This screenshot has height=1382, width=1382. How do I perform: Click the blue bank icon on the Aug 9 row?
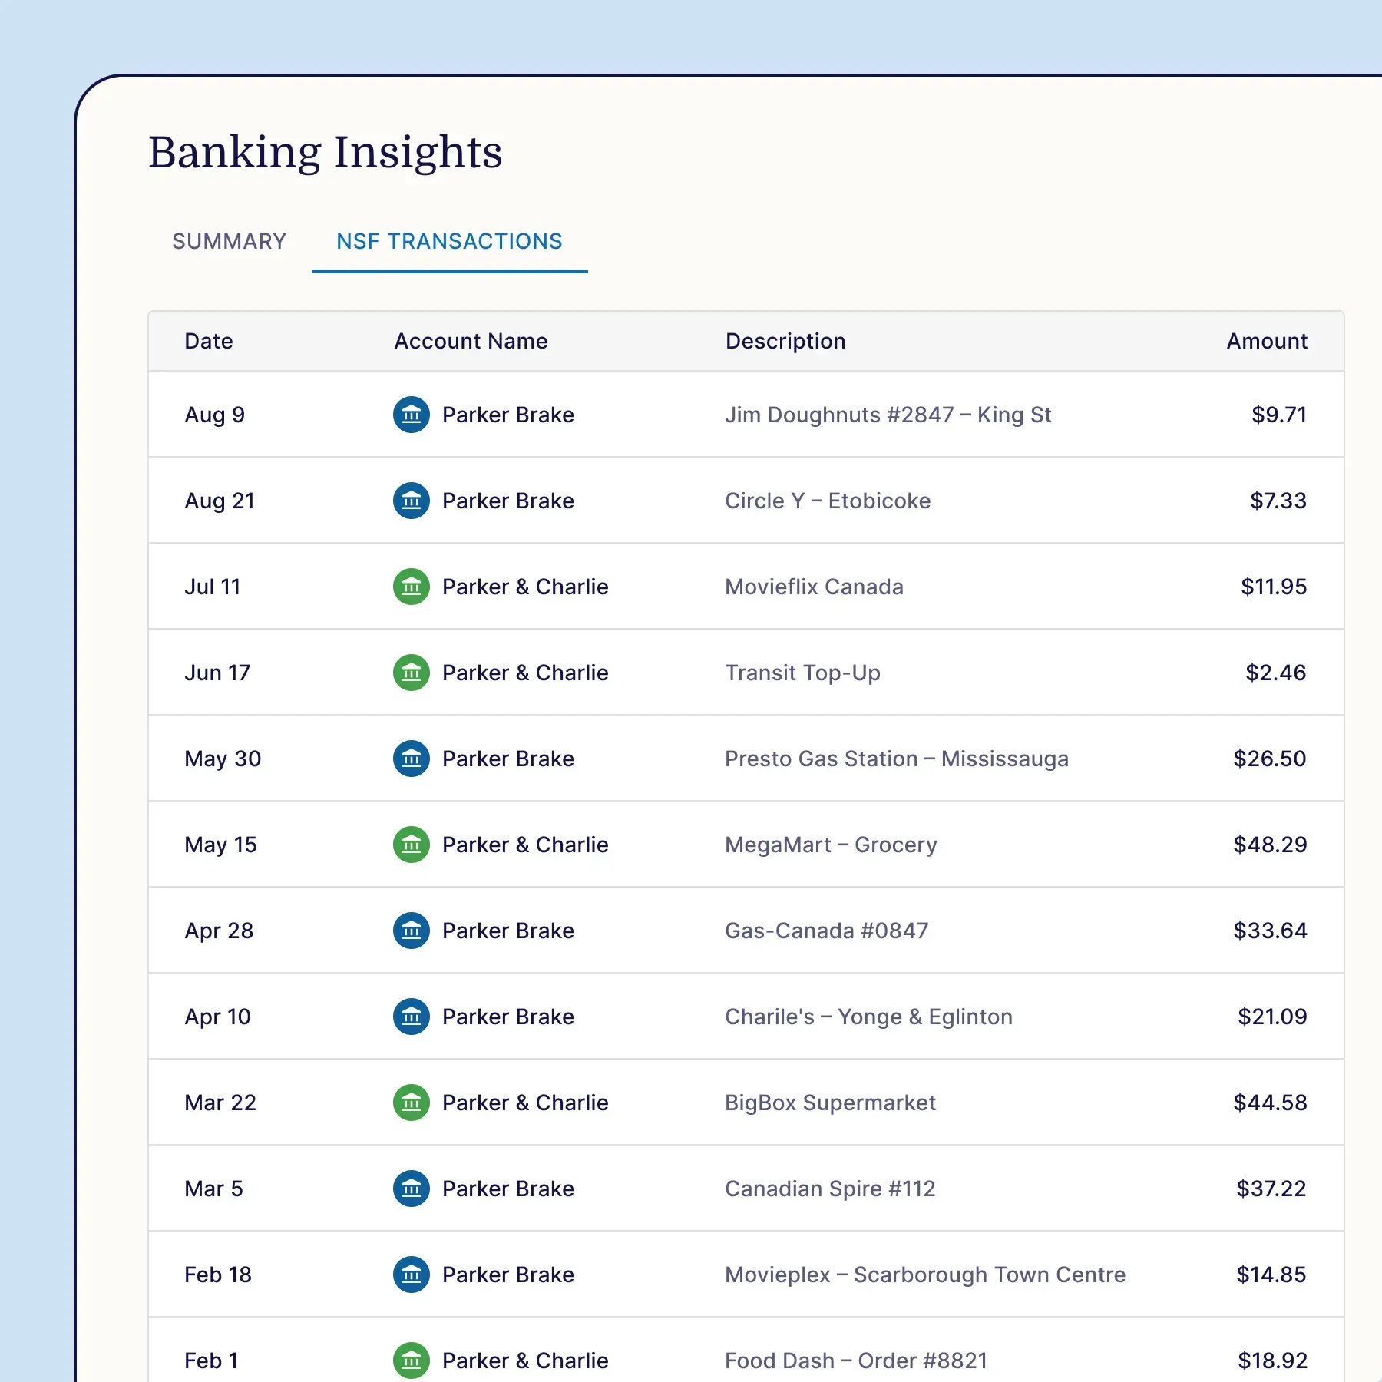point(412,415)
